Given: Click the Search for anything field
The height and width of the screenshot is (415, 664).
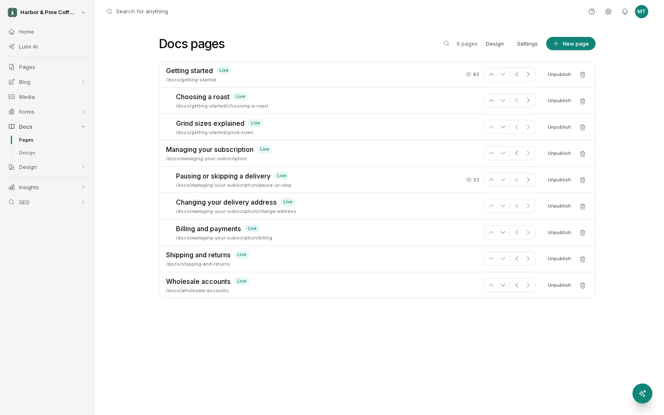Looking at the screenshot, I should [142, 12].
